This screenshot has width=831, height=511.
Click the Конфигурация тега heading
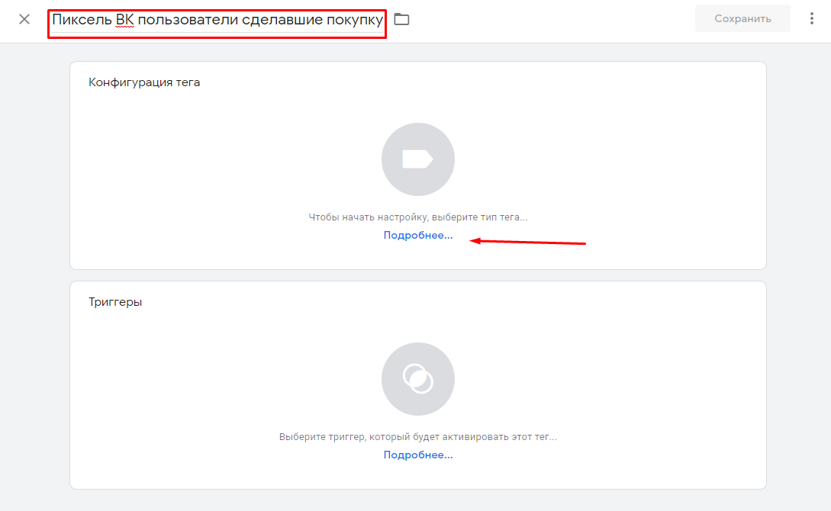pyautogui.click(x=144, y=82)
